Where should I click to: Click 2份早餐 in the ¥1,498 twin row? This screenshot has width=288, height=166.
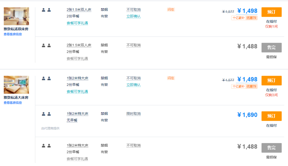pyautogui.click(x=73, y=16)
